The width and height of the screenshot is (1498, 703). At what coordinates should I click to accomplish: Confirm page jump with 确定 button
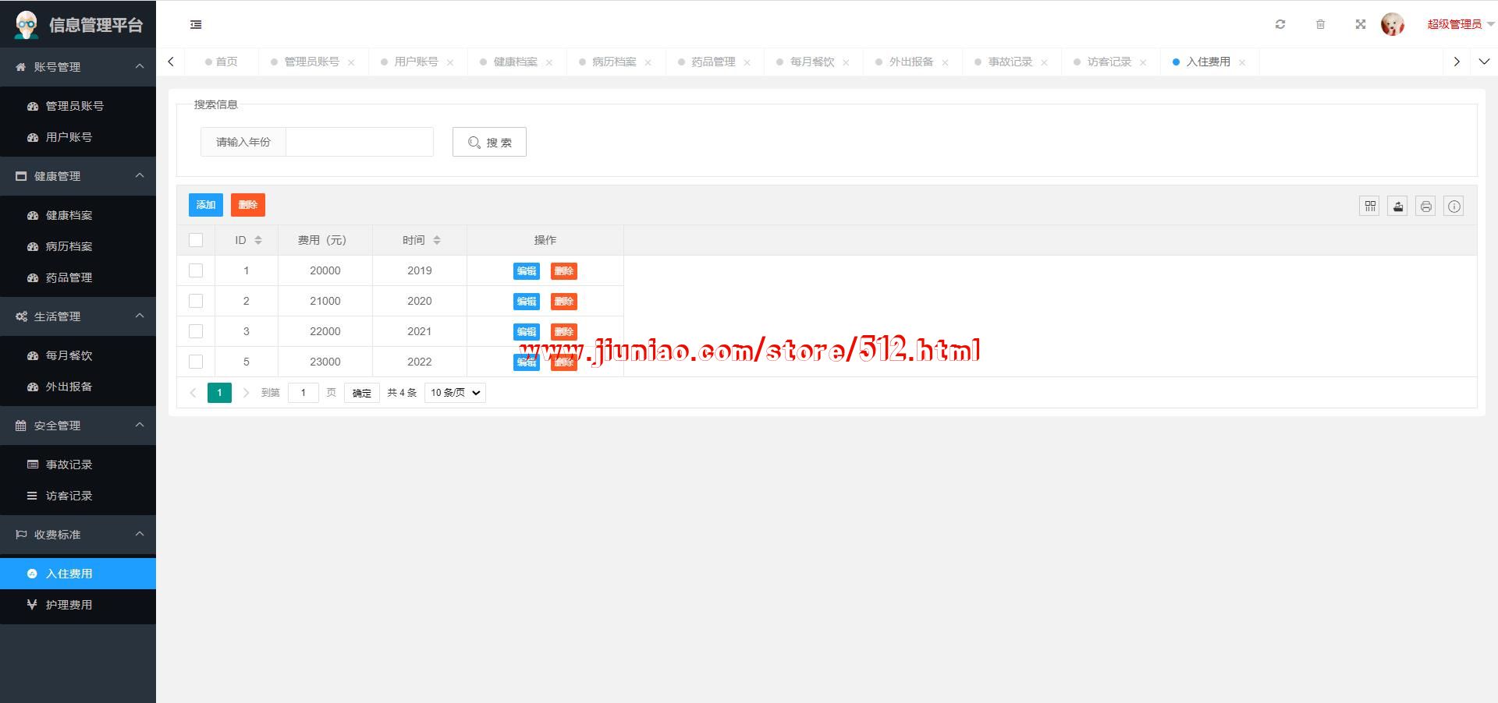(362, 393)
